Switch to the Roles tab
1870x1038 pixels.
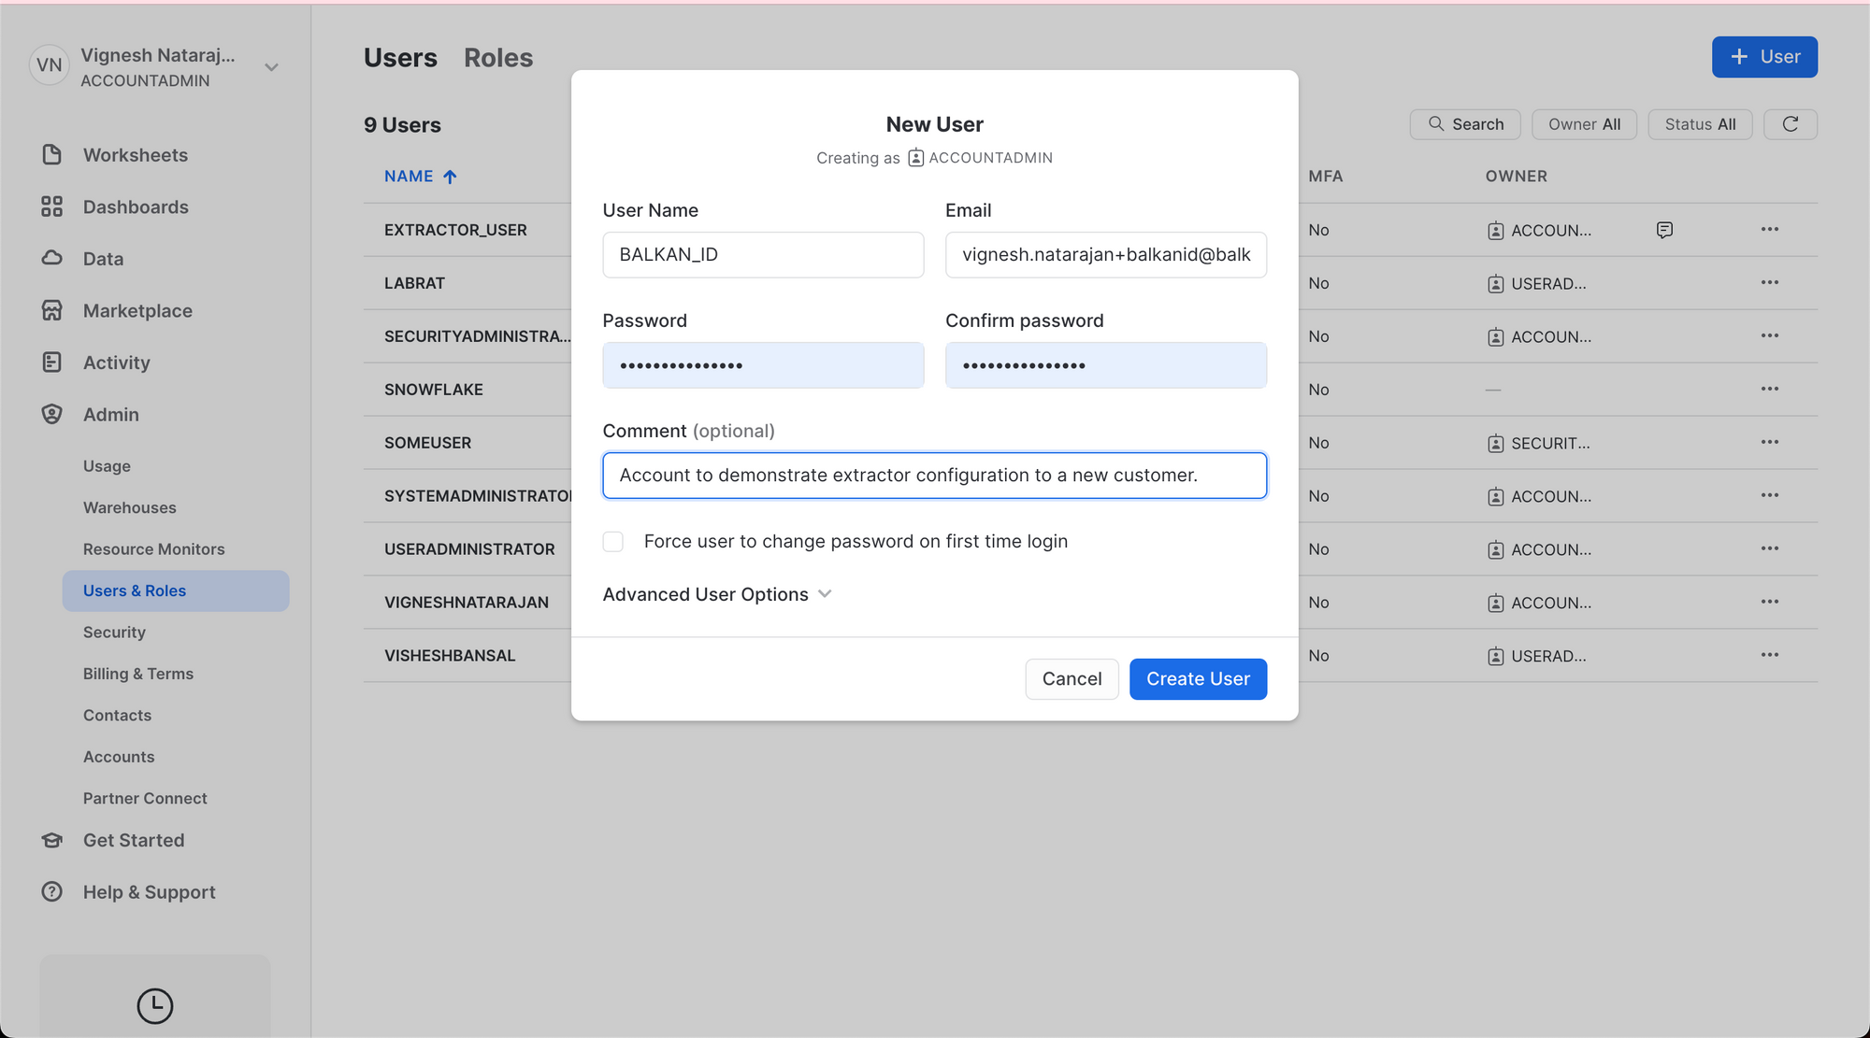[497, 58]
